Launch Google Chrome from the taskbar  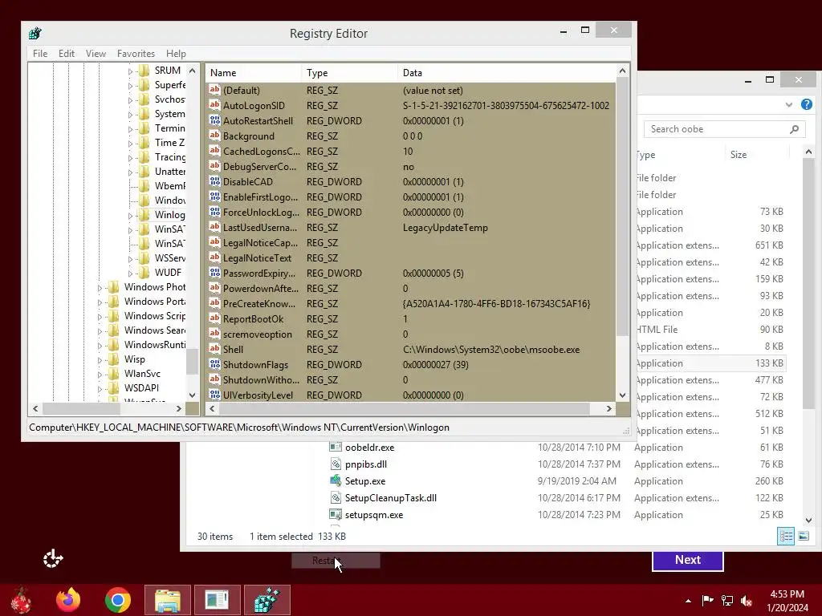(117, 600)
